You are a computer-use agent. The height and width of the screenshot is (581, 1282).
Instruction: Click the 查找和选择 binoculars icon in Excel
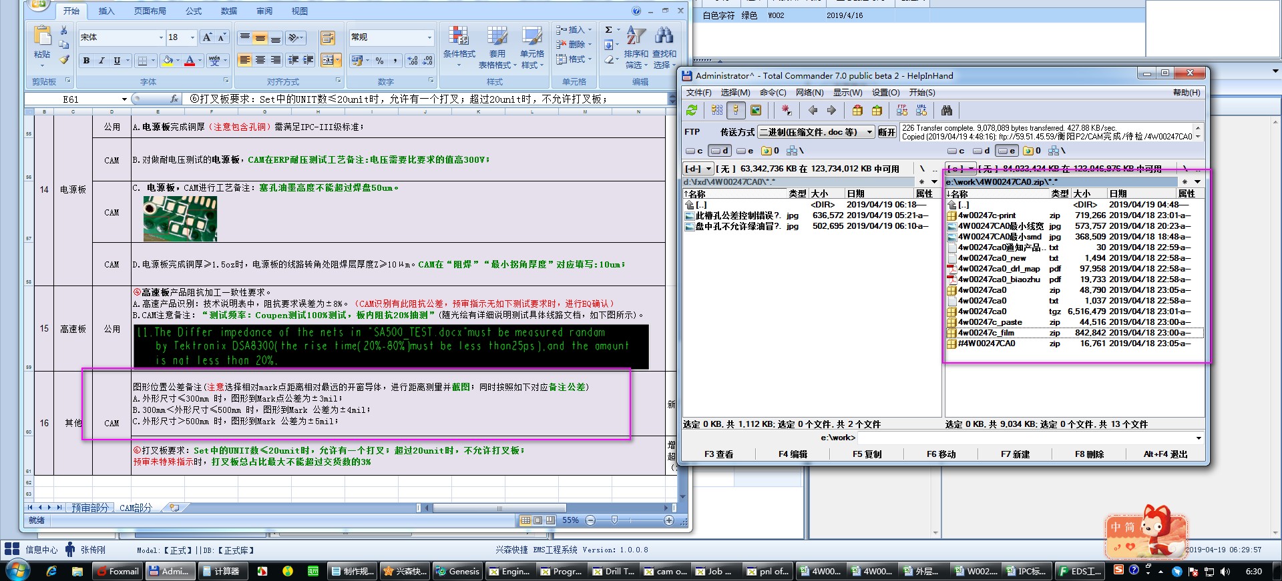click(x=664, y=36)
